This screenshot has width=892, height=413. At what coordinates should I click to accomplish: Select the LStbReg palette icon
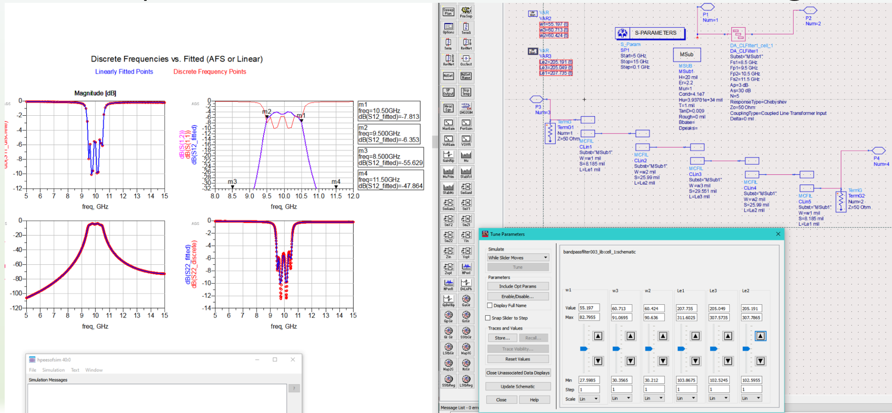point(466,380)
